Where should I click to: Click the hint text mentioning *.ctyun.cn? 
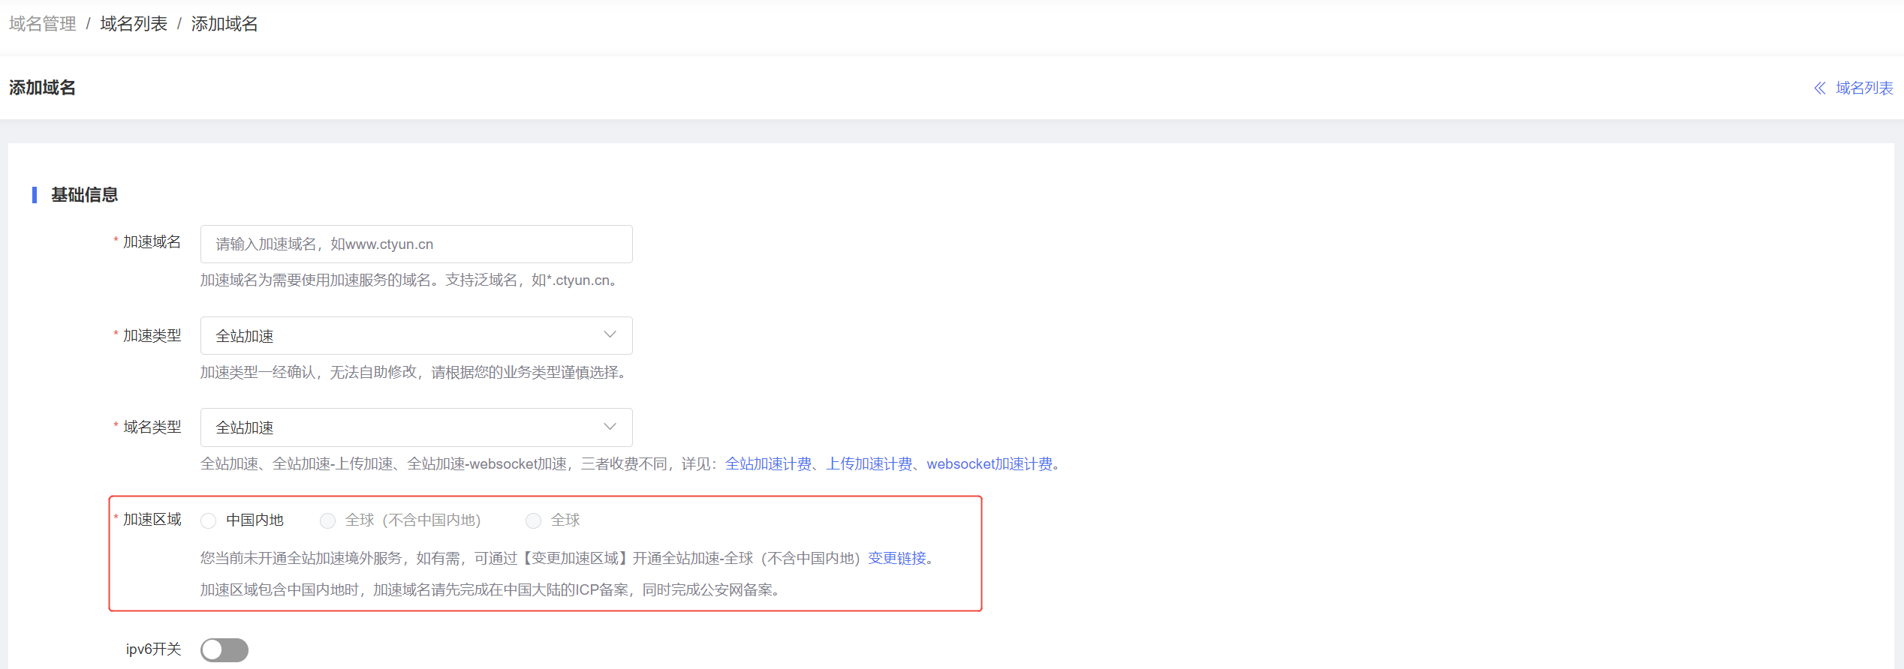coord(411,280)
